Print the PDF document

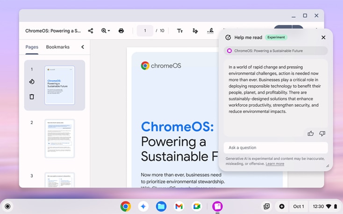(121, 31)
